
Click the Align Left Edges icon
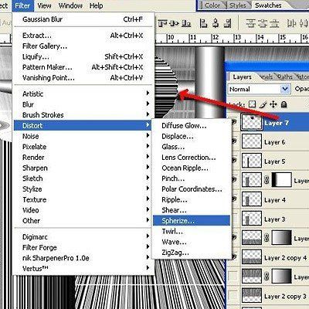(203, 23)
